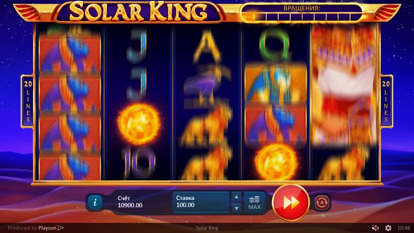Viewport: 414px width, 233px height.
Task: Select the Ставка 100.00 bet field
Action: (x=201, y=202)
